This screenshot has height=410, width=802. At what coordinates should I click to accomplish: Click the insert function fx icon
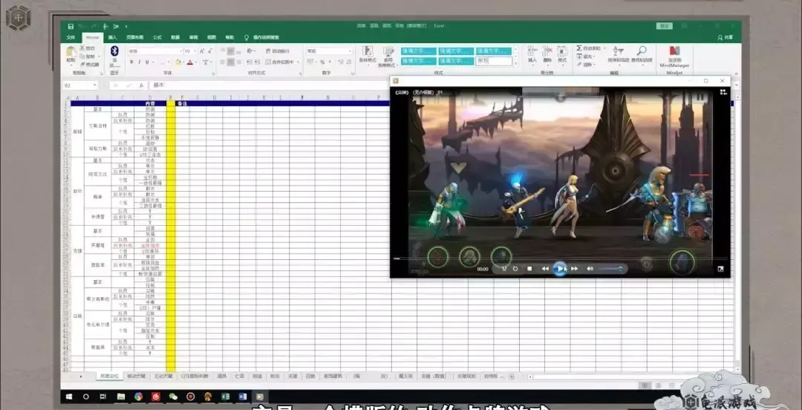(140, 85)
